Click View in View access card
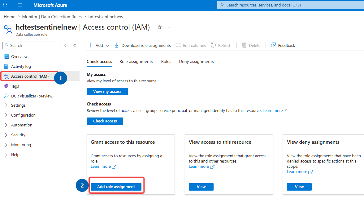Viewport: 364px width, 198px height. click(x=201, y=187)
